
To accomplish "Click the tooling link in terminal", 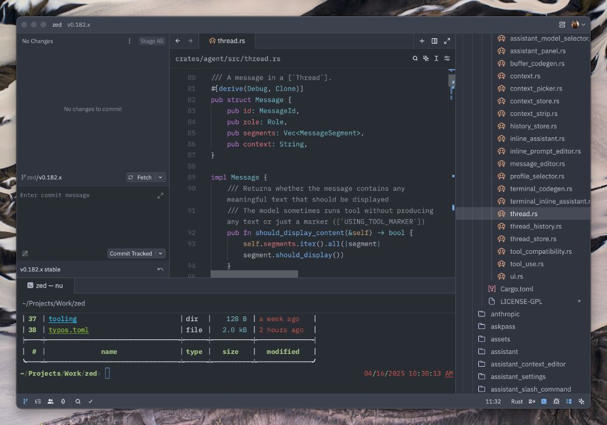I will [63, 319].
